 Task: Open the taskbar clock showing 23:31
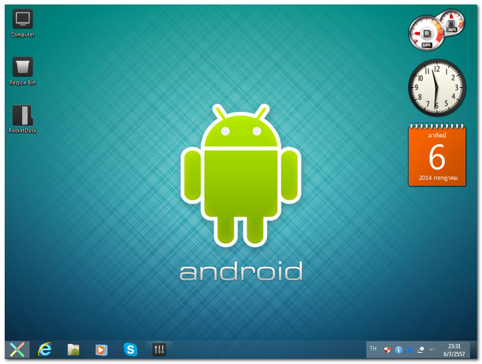click(454, 350)
